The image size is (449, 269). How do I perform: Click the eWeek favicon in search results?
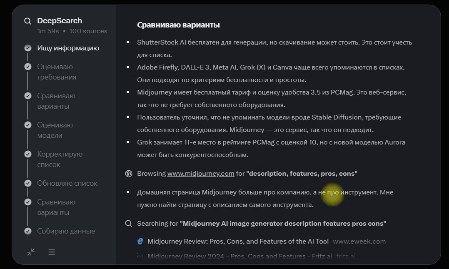click(x=140, y=242)
